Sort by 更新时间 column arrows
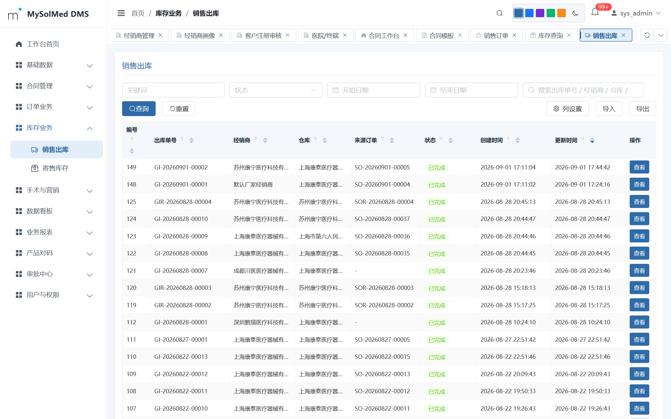 tap(592, 140)
